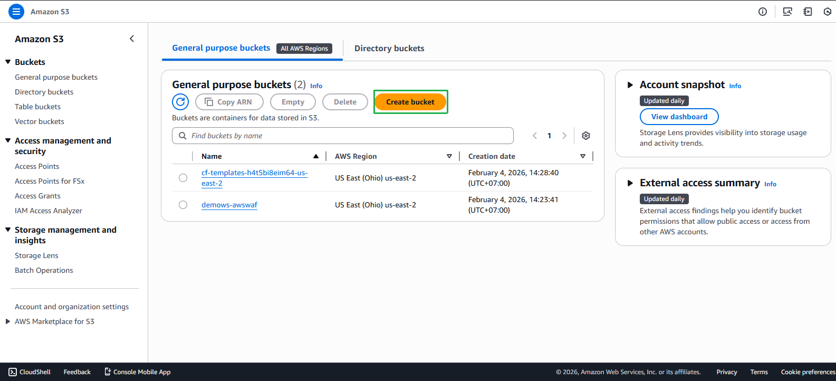The height and width of the screenshot is (381, 836).
Task: Switch to the Directory buckets tab
Action: 389,49
